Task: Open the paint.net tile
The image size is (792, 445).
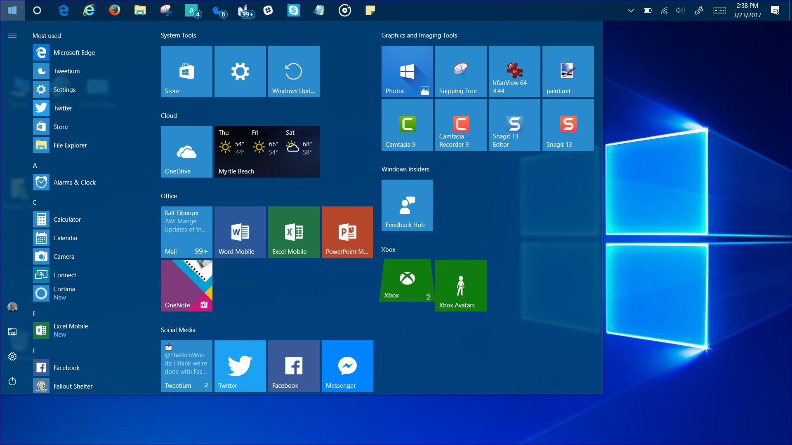Action: pos(568,71)
